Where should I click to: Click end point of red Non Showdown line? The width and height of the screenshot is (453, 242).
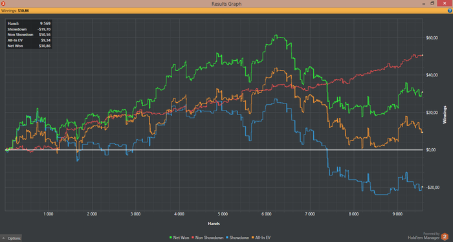coord(423,55)
